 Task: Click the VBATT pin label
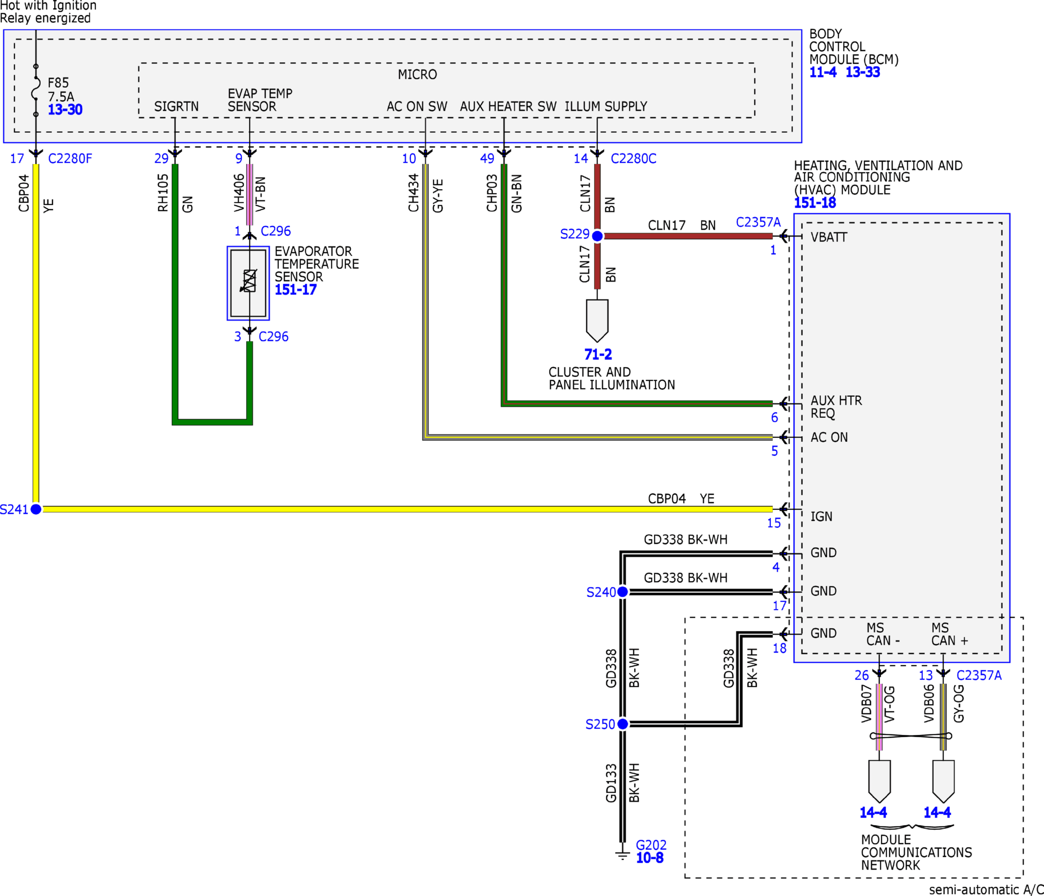tap(829, 237)
